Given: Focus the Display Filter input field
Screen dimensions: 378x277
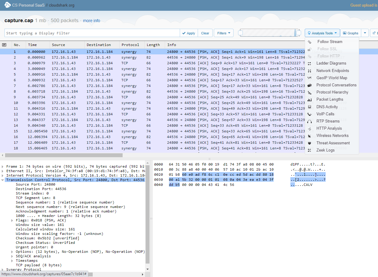Looking at the screenshot, I should coord(92,33).
